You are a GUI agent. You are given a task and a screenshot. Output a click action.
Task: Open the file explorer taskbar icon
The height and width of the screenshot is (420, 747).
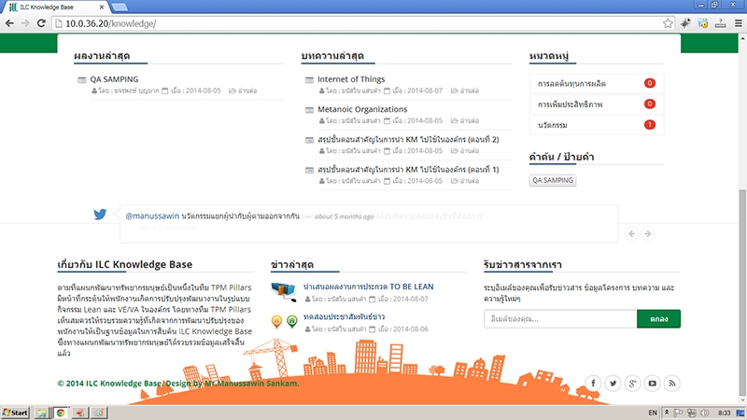pos(41,413)
